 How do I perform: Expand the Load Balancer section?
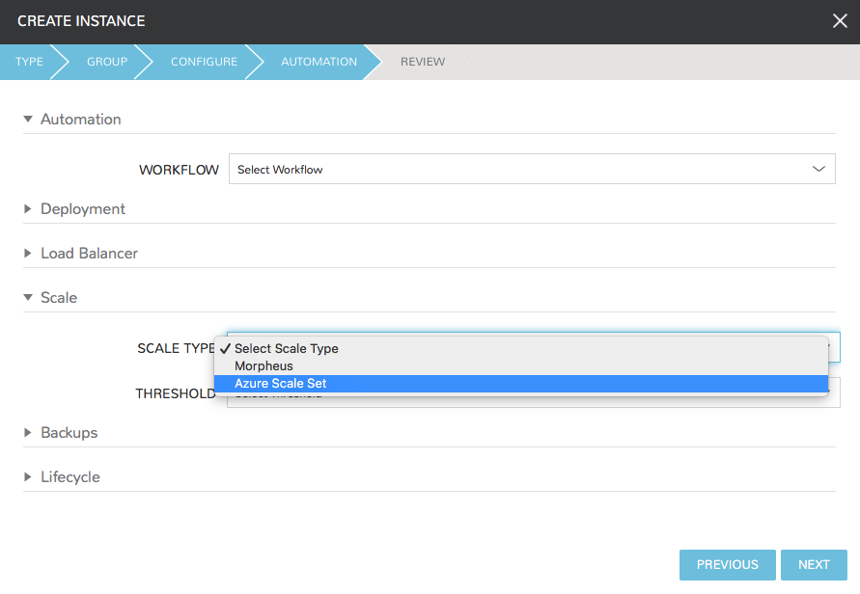tap(28, 254)
